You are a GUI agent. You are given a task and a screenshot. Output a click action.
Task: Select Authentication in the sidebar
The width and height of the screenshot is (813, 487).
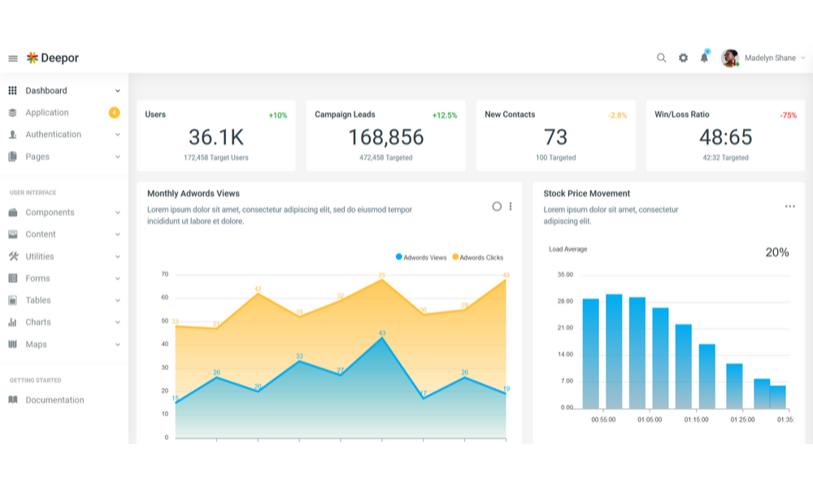tap(53, 135)
